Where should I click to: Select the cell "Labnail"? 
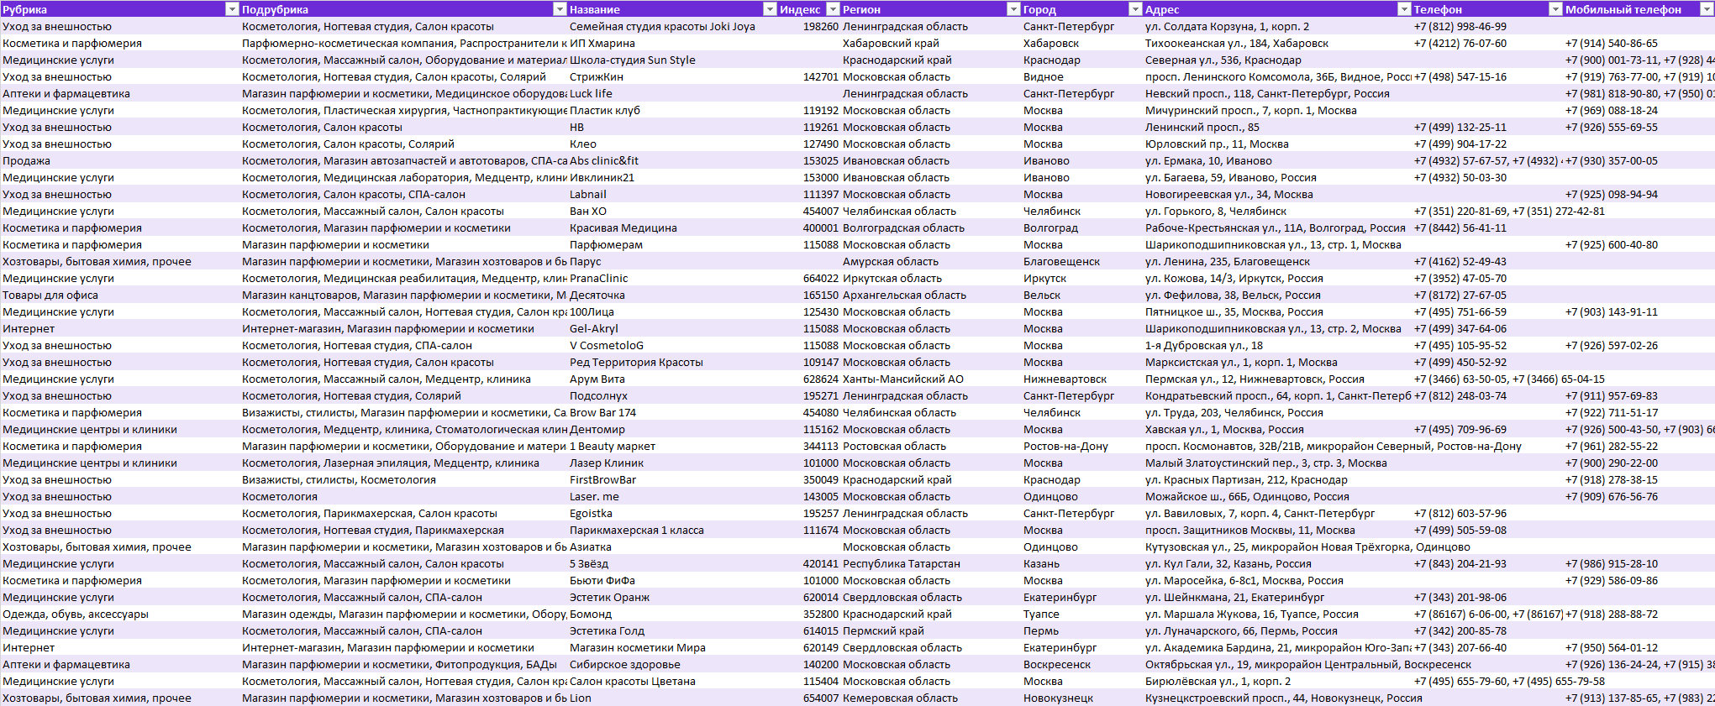coord(672,194)
